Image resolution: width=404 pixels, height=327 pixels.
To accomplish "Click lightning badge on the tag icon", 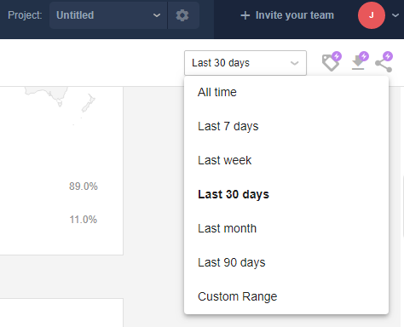I will (x=337, y=56).
